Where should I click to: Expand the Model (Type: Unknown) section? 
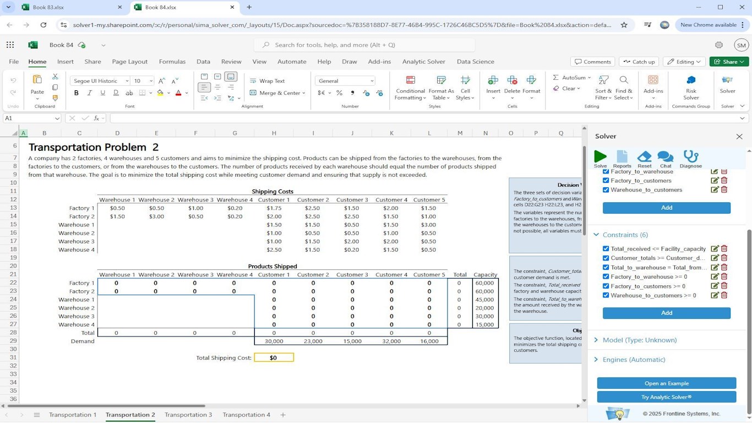coord(639,340)
